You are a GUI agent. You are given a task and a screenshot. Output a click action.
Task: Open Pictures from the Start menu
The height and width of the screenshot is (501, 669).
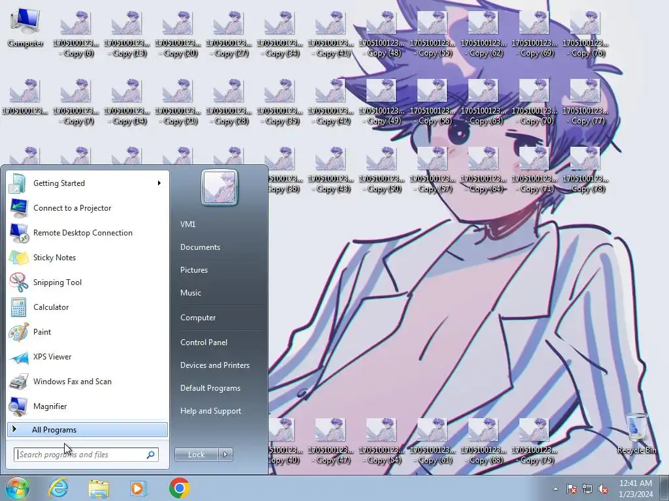pos(194,270)
